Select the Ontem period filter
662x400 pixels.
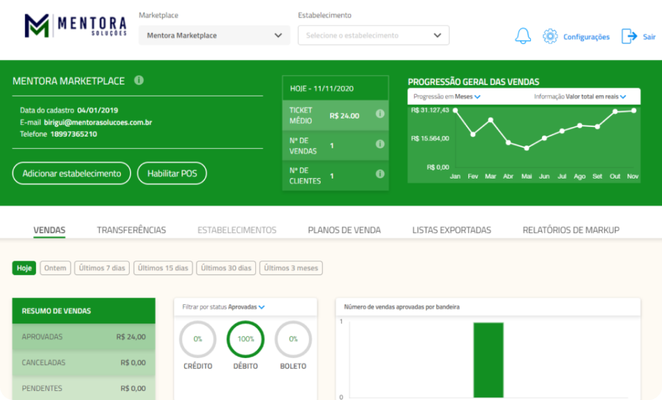click(55, 268)
